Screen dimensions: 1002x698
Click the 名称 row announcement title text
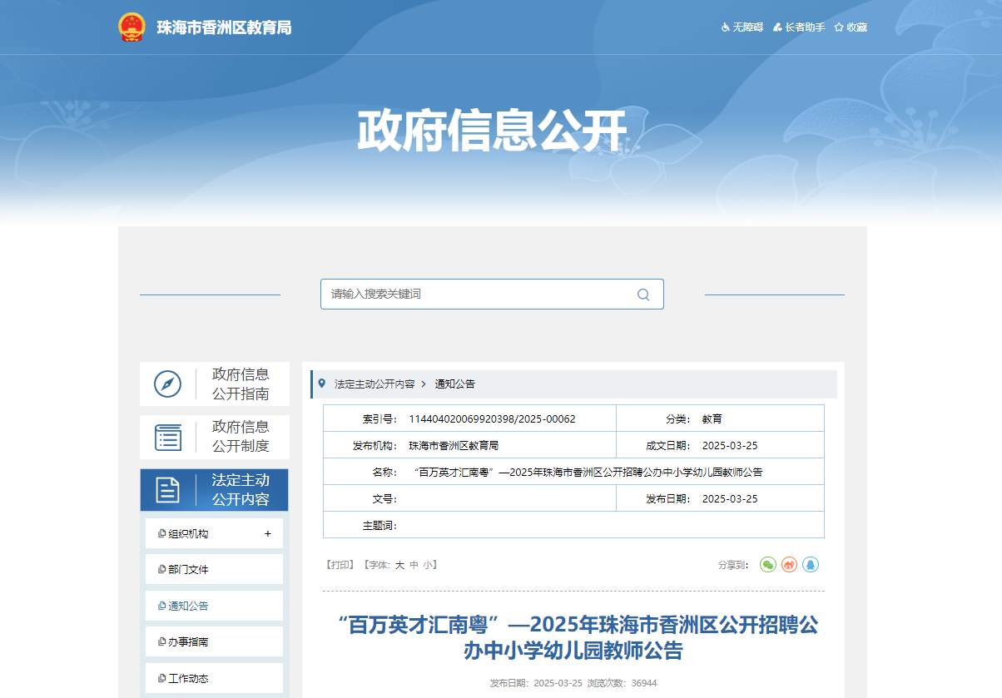[588, 473]
